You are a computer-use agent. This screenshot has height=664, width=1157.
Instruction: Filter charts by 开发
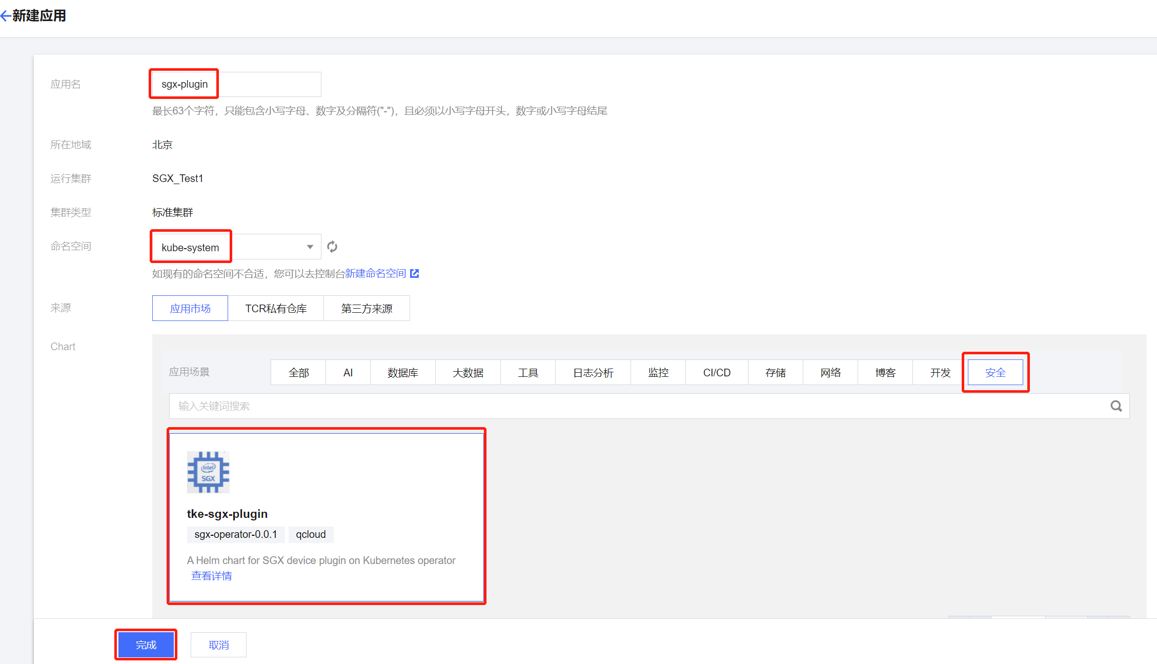coord(940,373)
